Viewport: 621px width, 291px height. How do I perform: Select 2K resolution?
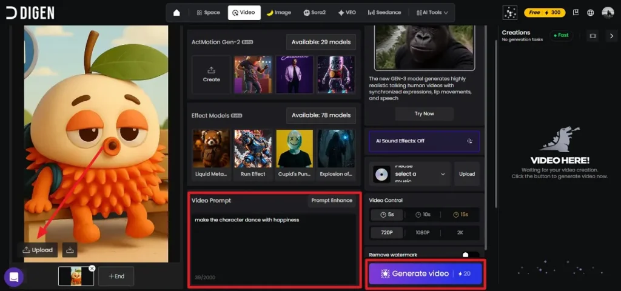[460, 232]
